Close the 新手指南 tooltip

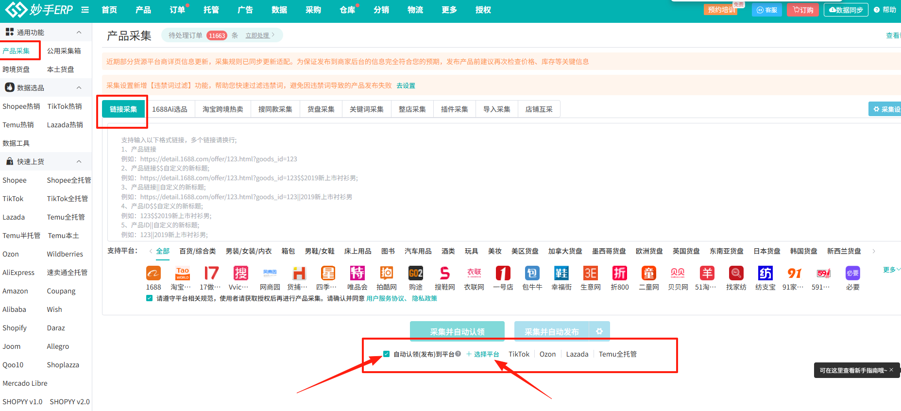891,370
